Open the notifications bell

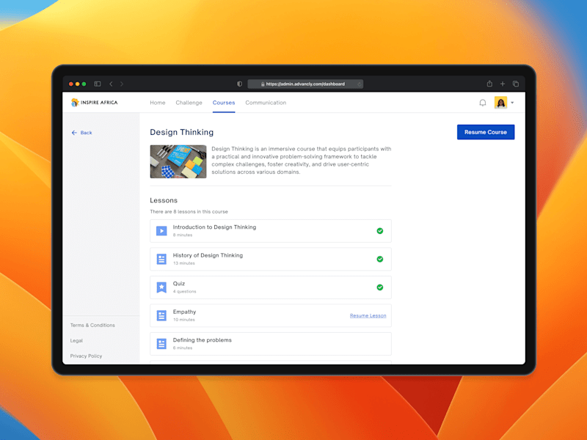pyautogui.click(x=483, y=103)
